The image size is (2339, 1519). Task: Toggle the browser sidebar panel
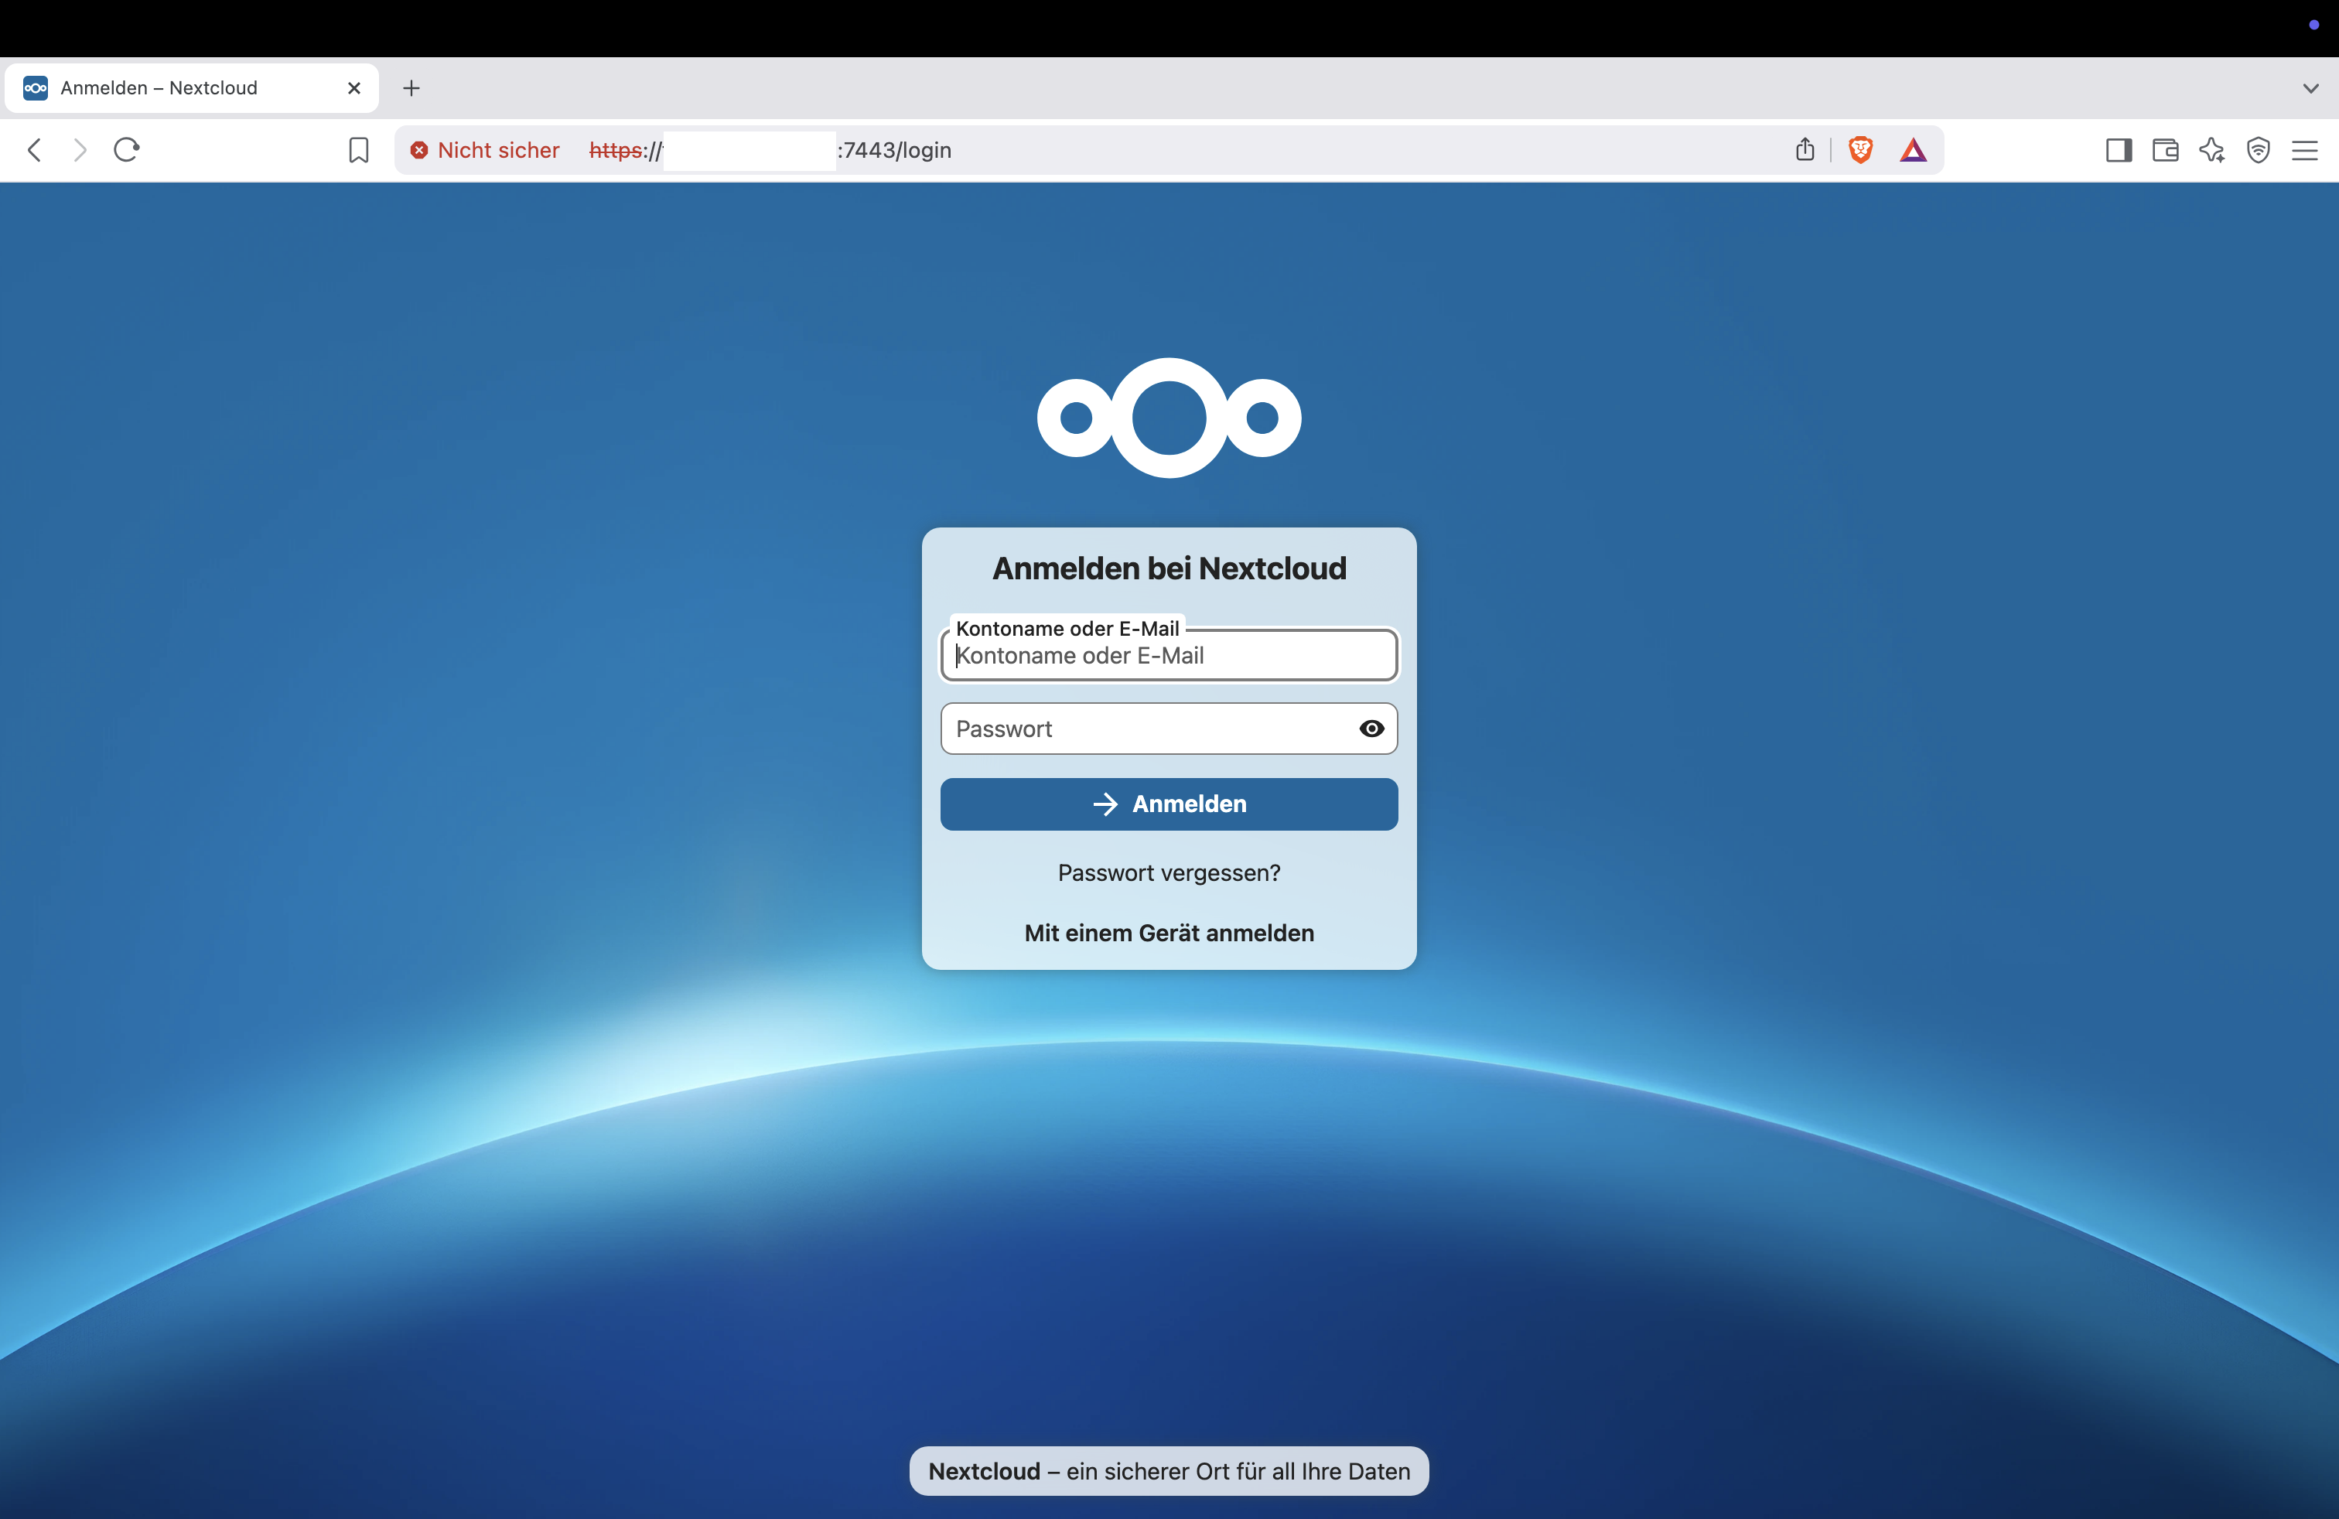[2119, 150]
